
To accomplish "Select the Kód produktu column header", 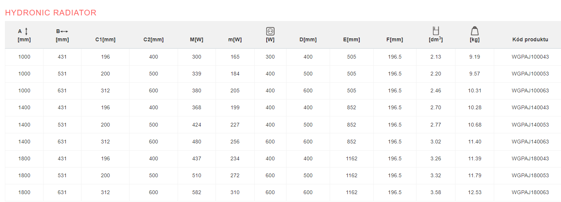I will (530, 39).
